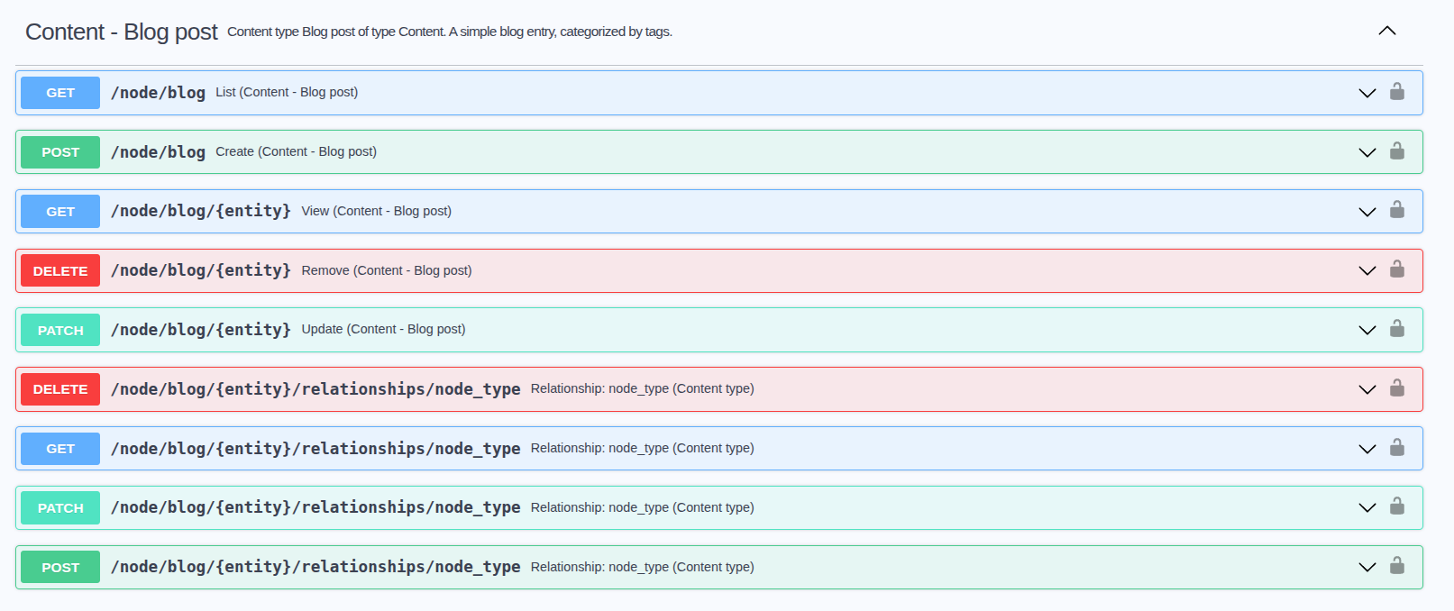Click the POST method badge for Create Blog post
The width and height of the screenshot is (1454, 611).
pyautogui.click(x=60, y=152)
